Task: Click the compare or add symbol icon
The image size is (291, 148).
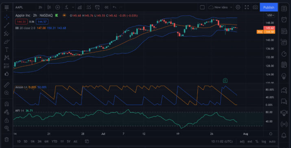Action: [58, 7]
